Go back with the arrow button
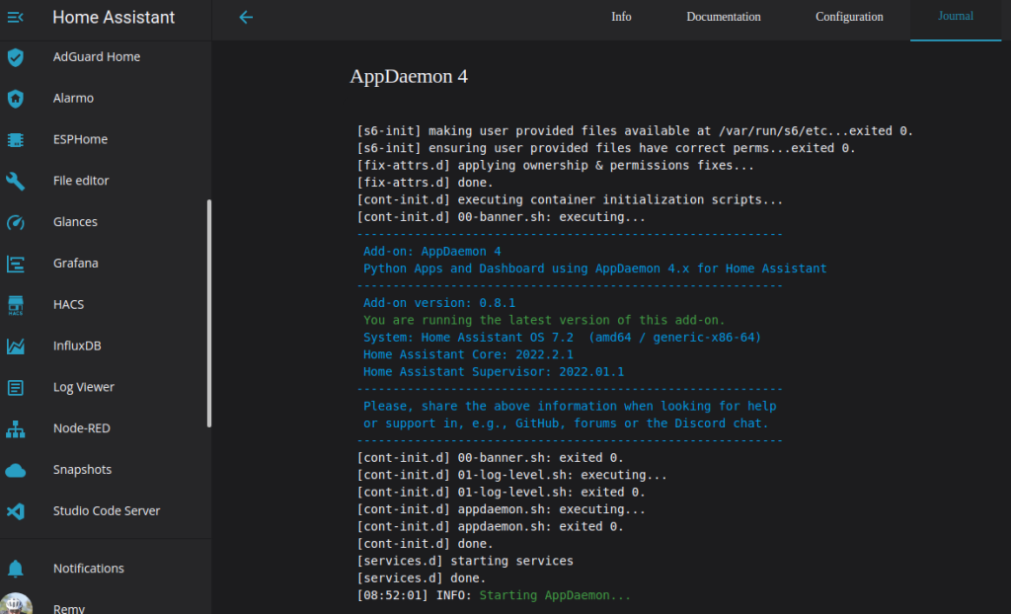The width and height of the screenshot is (1011, 614). pos(246,18)
